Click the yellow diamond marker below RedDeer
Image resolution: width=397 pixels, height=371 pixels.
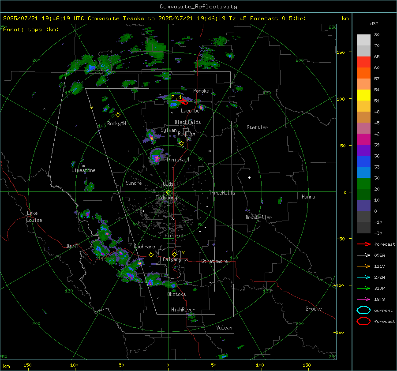click(x=181, y=143)
